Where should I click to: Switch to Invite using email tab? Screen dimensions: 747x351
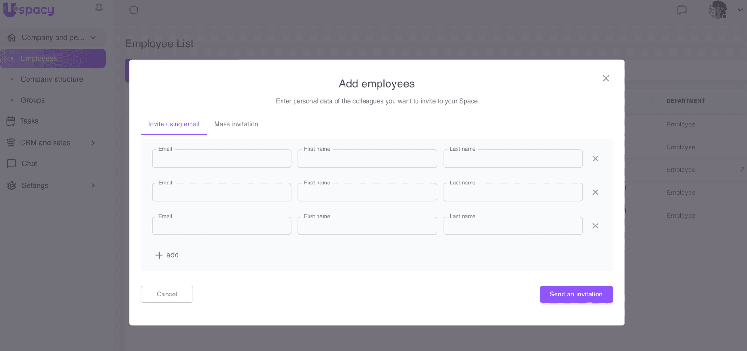tap(174, 124)
